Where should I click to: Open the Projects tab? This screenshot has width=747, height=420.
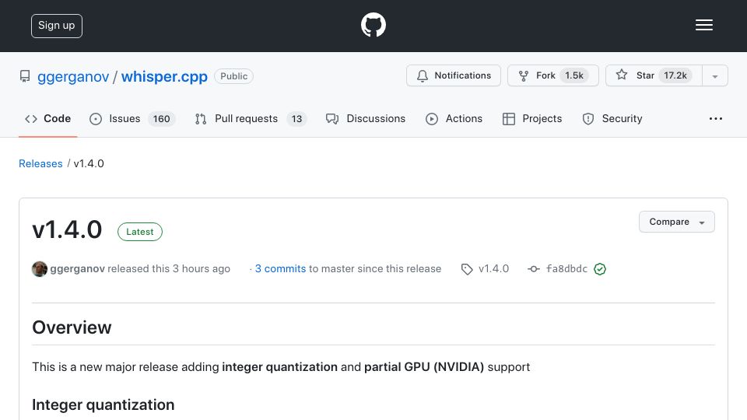coord(532,118)
